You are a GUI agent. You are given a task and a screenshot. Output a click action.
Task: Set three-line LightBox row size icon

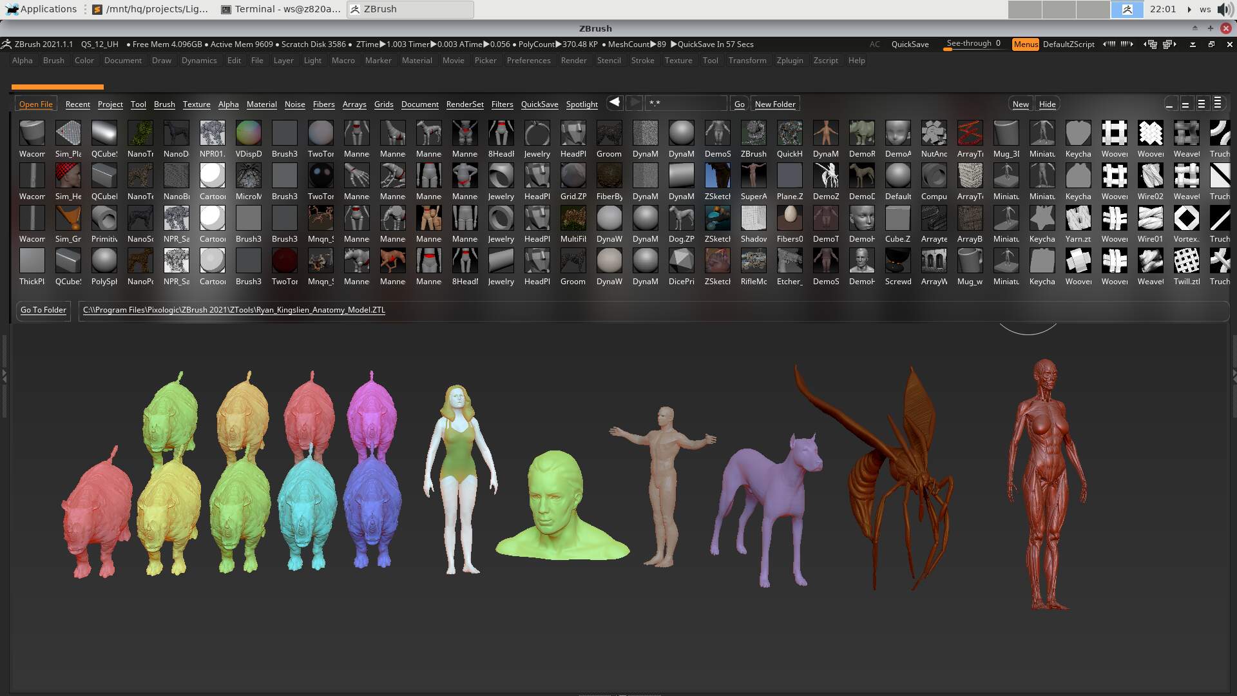(x=1202, y=104)
